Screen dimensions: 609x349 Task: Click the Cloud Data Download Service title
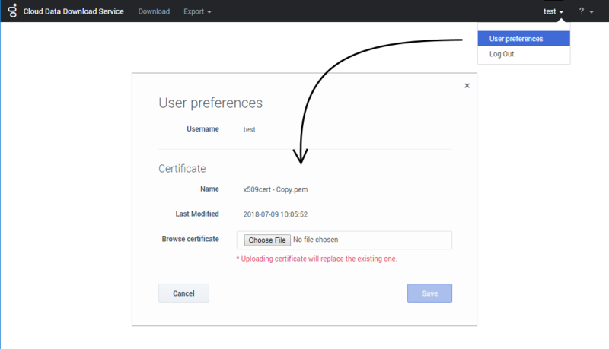[74, 11]
